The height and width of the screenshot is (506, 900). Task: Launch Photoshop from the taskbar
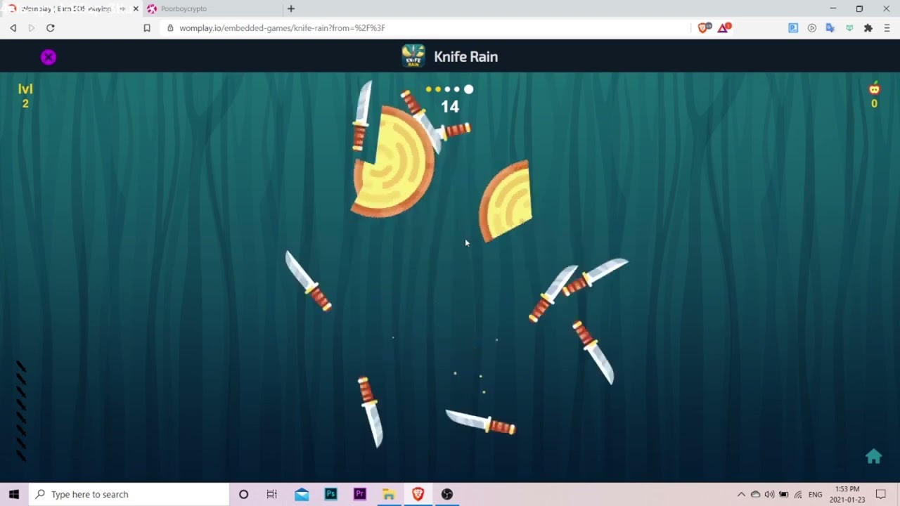330,494
